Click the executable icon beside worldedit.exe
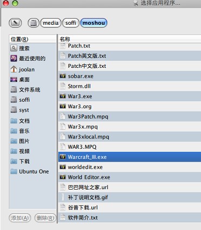The width and height of the screenshot is (201, 230). tap(63, 167)
